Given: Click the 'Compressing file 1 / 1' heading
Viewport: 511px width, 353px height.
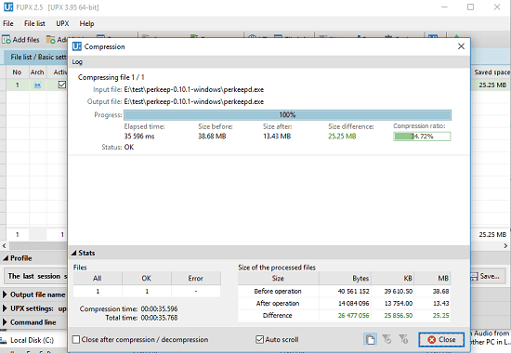Looking at the screenshot, I should (x=111, y=77).
